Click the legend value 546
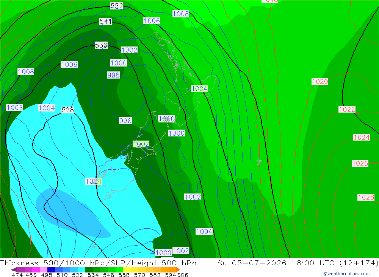The width and height of the screenshot is (379, 277). pyautogui.click(x=108, y=275)
